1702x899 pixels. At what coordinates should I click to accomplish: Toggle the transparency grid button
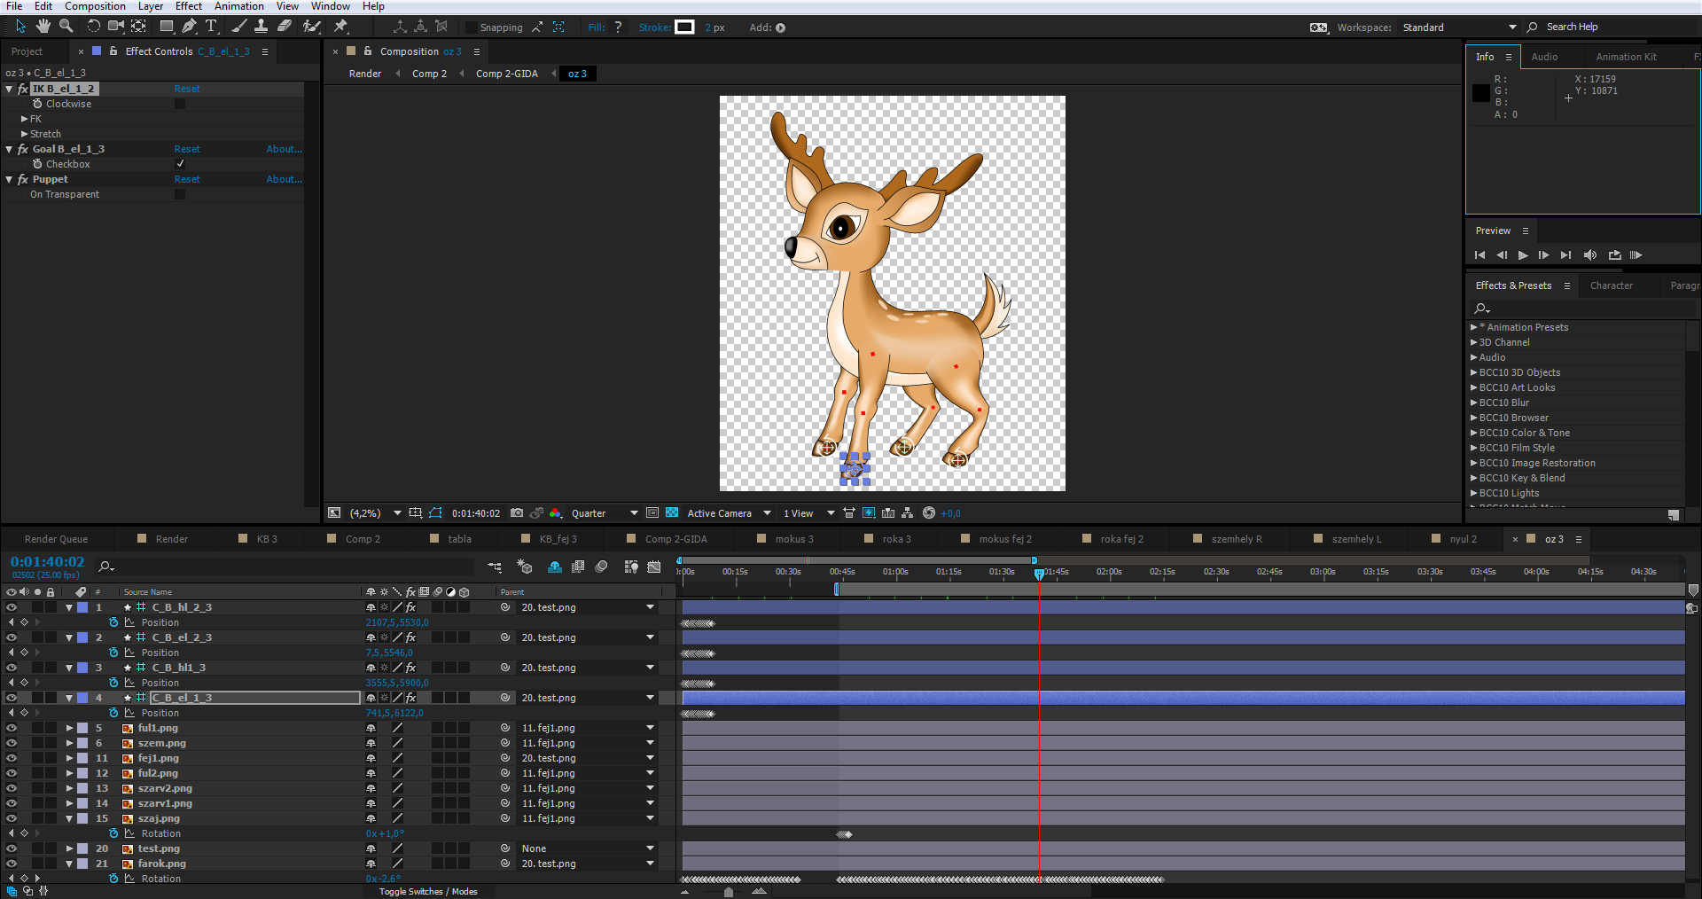pos(672,513)
